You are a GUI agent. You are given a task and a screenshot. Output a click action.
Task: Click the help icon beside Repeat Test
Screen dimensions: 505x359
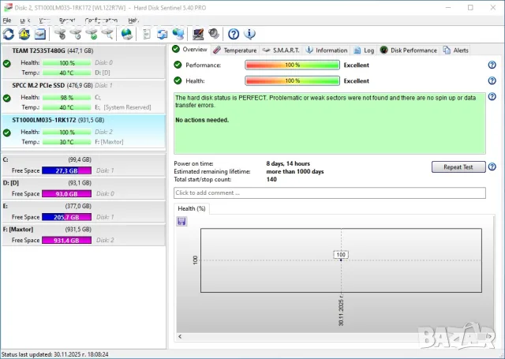coord(492,166)
